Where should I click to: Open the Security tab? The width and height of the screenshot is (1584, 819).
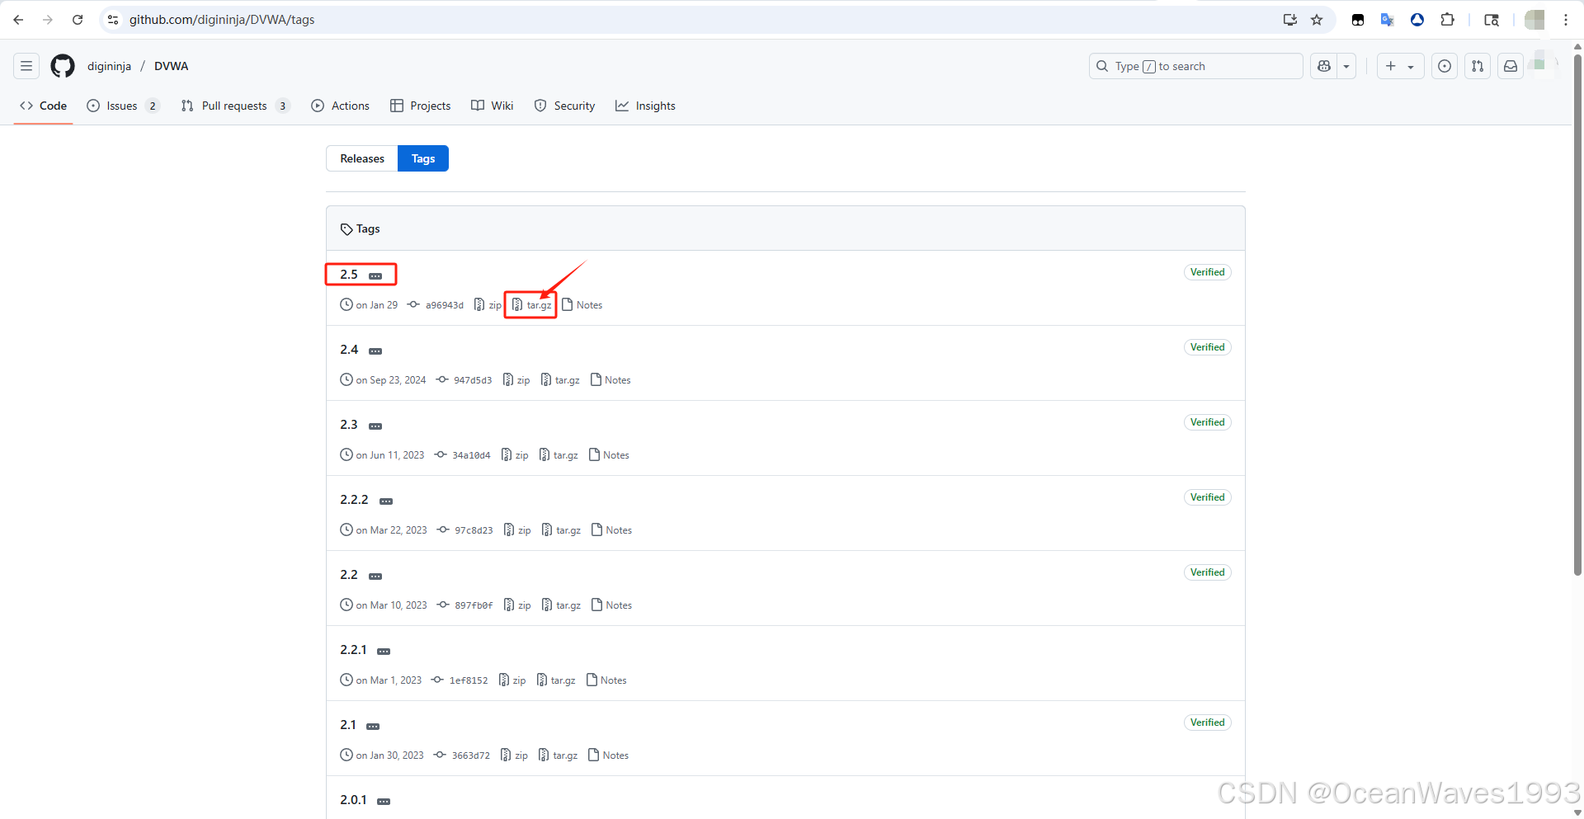point(565,106)
